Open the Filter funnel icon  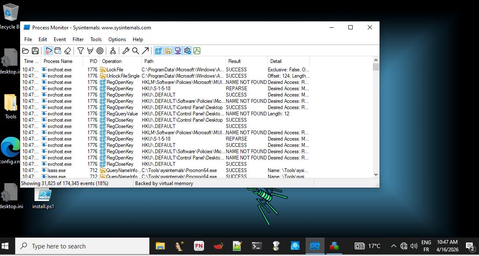pyautogui.click(x=80, y=51)
